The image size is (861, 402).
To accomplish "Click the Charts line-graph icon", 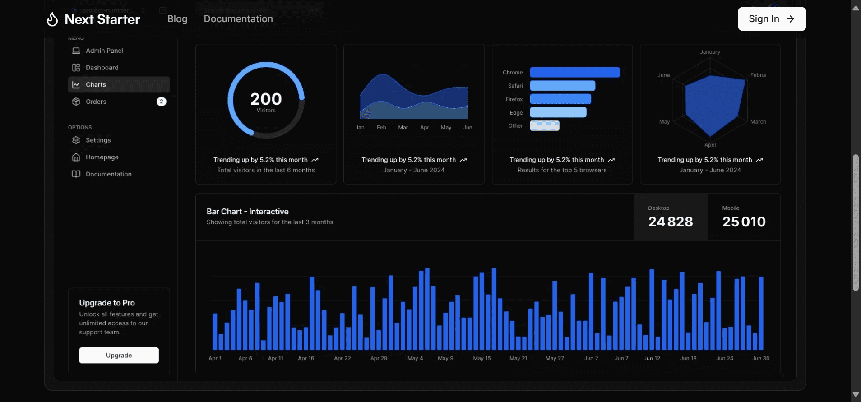I will [76, 85].
